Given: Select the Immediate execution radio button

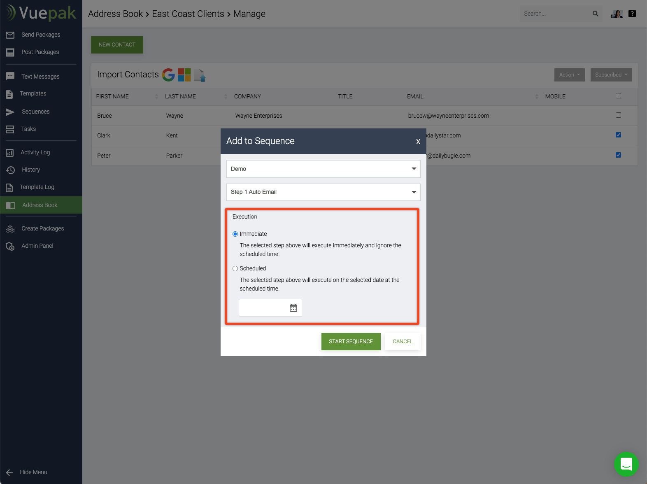Looking at the screenshot, I should pos(235,234).
